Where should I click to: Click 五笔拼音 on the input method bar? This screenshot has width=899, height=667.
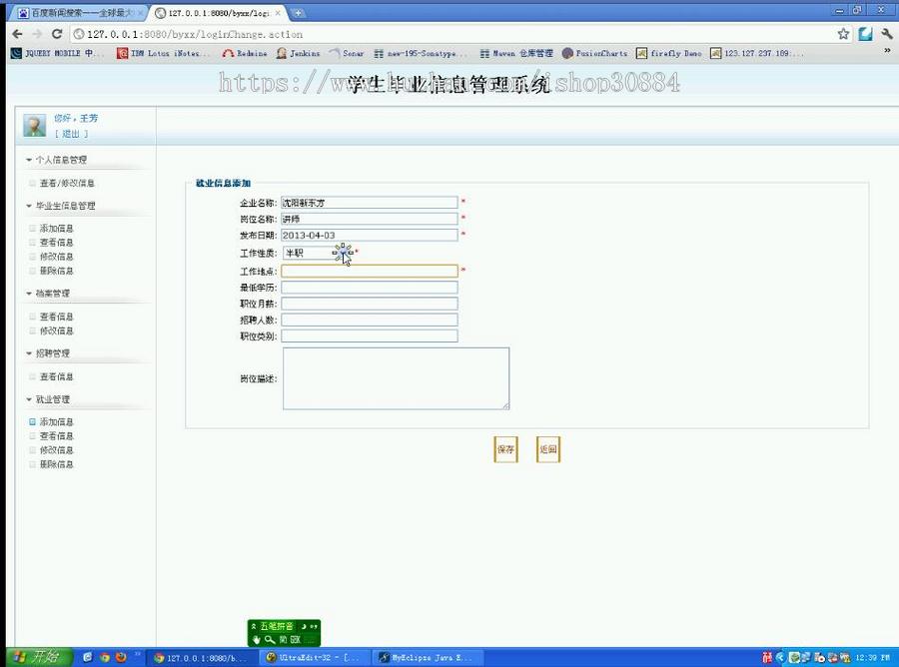click(277, 626)
